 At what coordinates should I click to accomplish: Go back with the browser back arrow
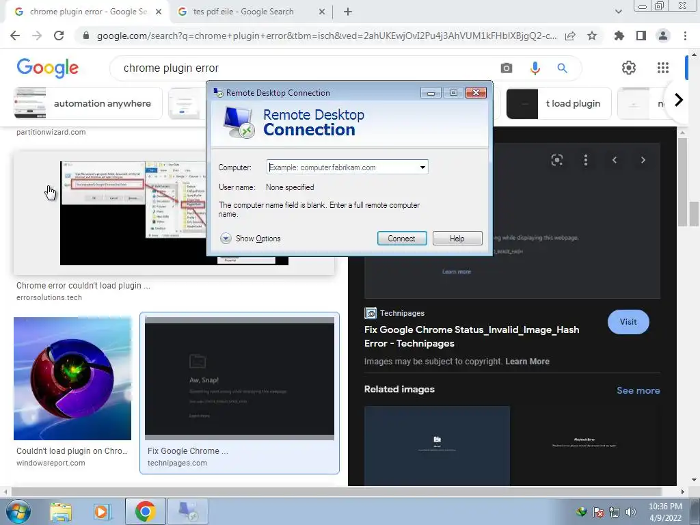coord(15,36)
